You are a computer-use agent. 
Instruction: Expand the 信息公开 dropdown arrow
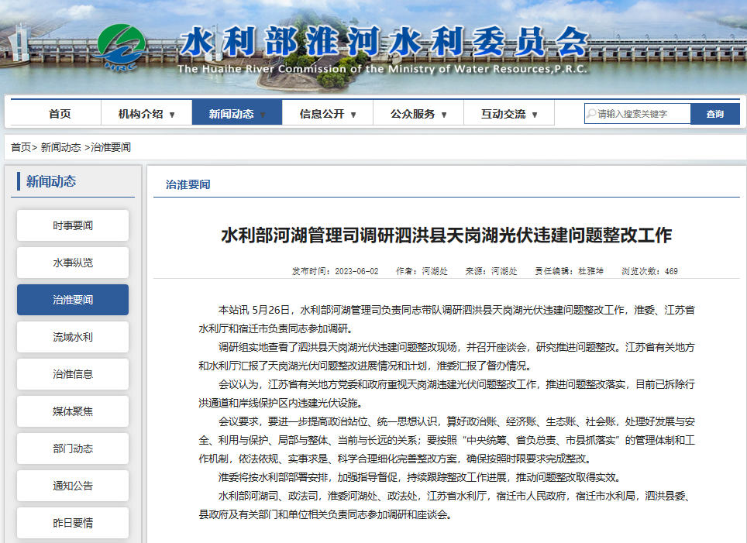tap(353, 115)
